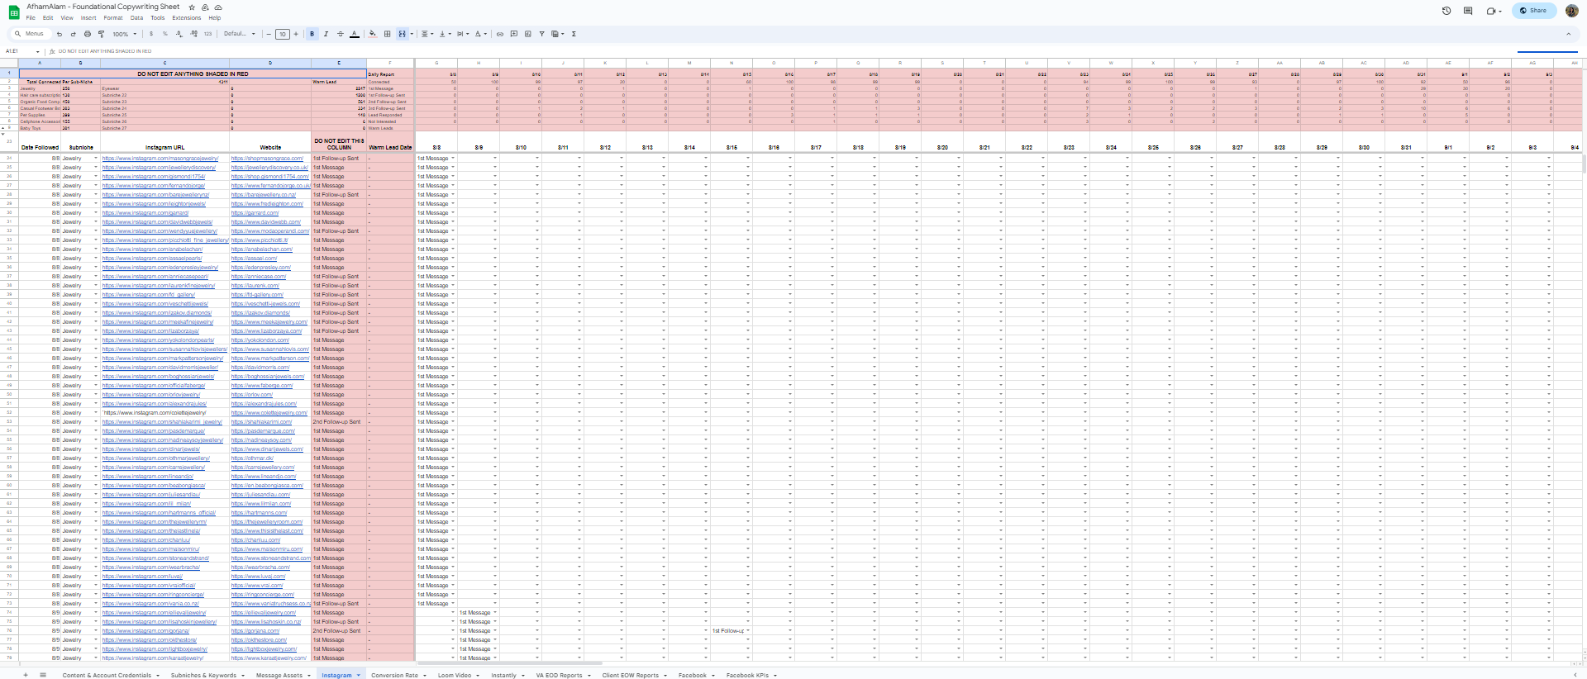
Task: Open horizontal align dropdown
Action: coord(426,34)
